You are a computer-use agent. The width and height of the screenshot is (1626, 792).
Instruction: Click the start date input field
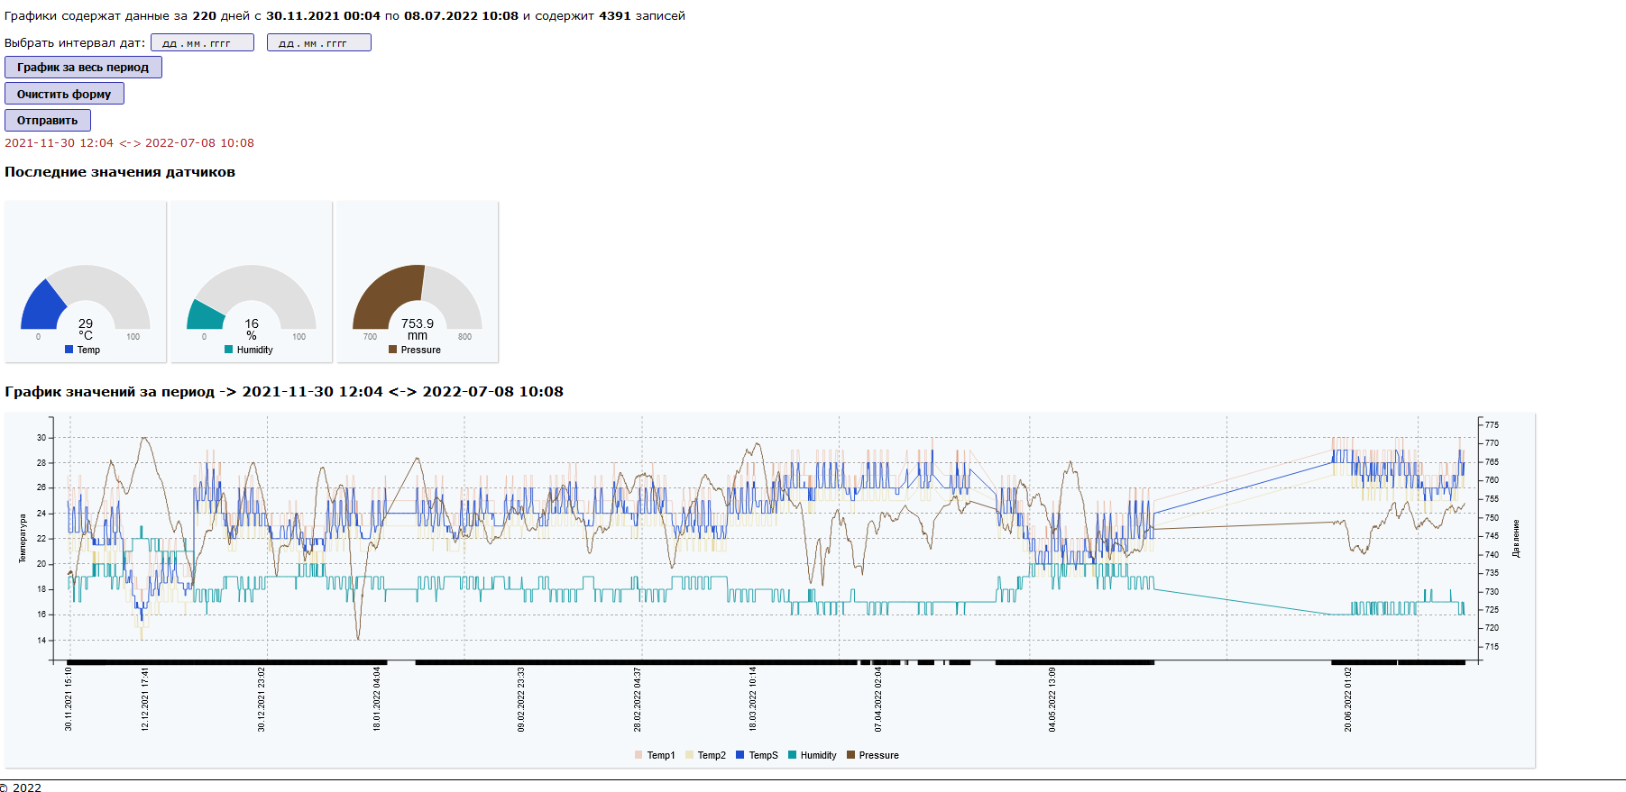tap(202, 42)
